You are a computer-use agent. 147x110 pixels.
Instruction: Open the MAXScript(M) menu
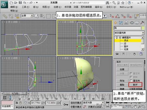click(126, 7)
